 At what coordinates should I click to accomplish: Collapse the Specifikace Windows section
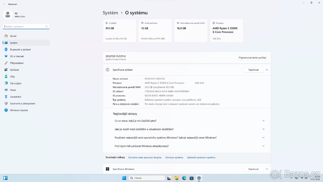267,169
